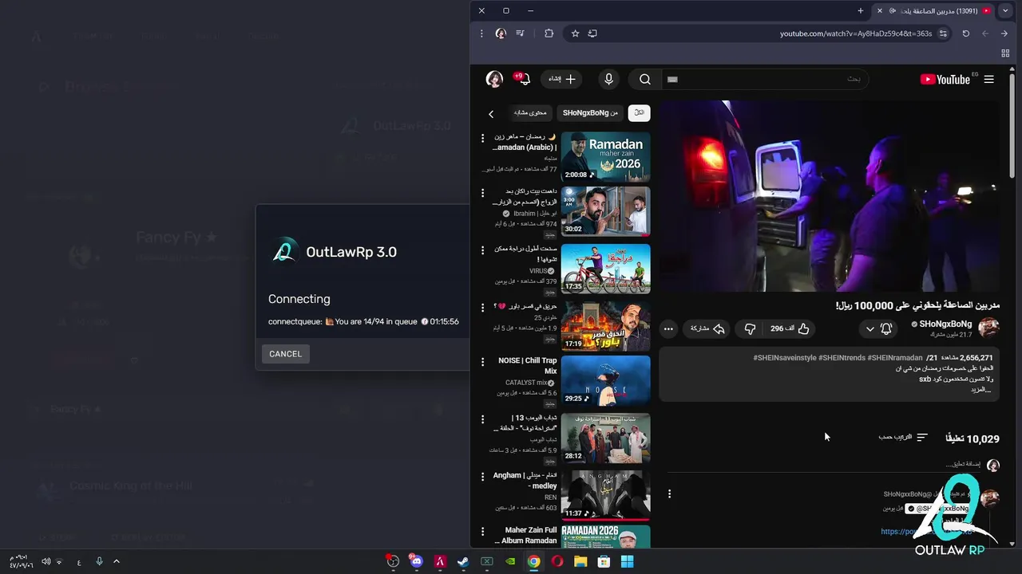Click the Chrome address bar URL

click(x=855, y=33)
